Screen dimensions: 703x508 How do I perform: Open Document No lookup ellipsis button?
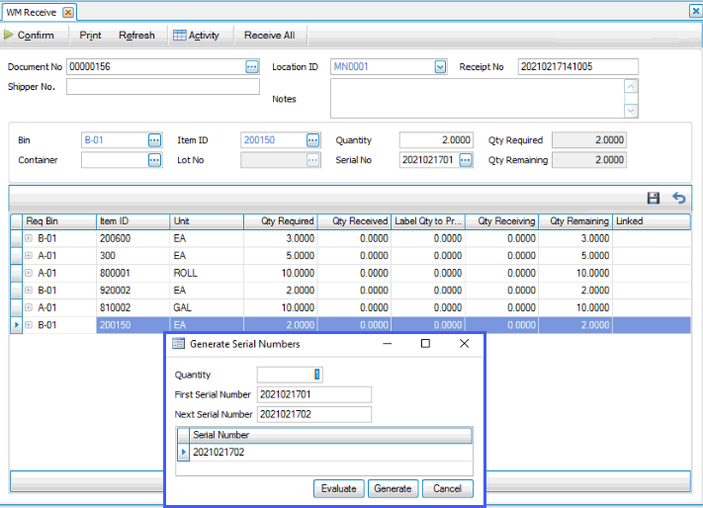click(x=252, y=67)
